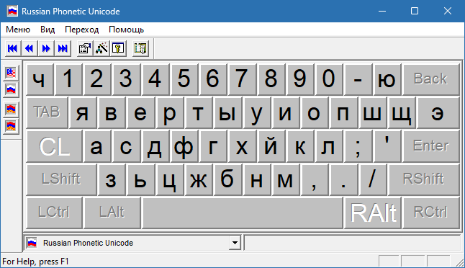
Task: Click the ч key
Action: click(x=40, y=79)
